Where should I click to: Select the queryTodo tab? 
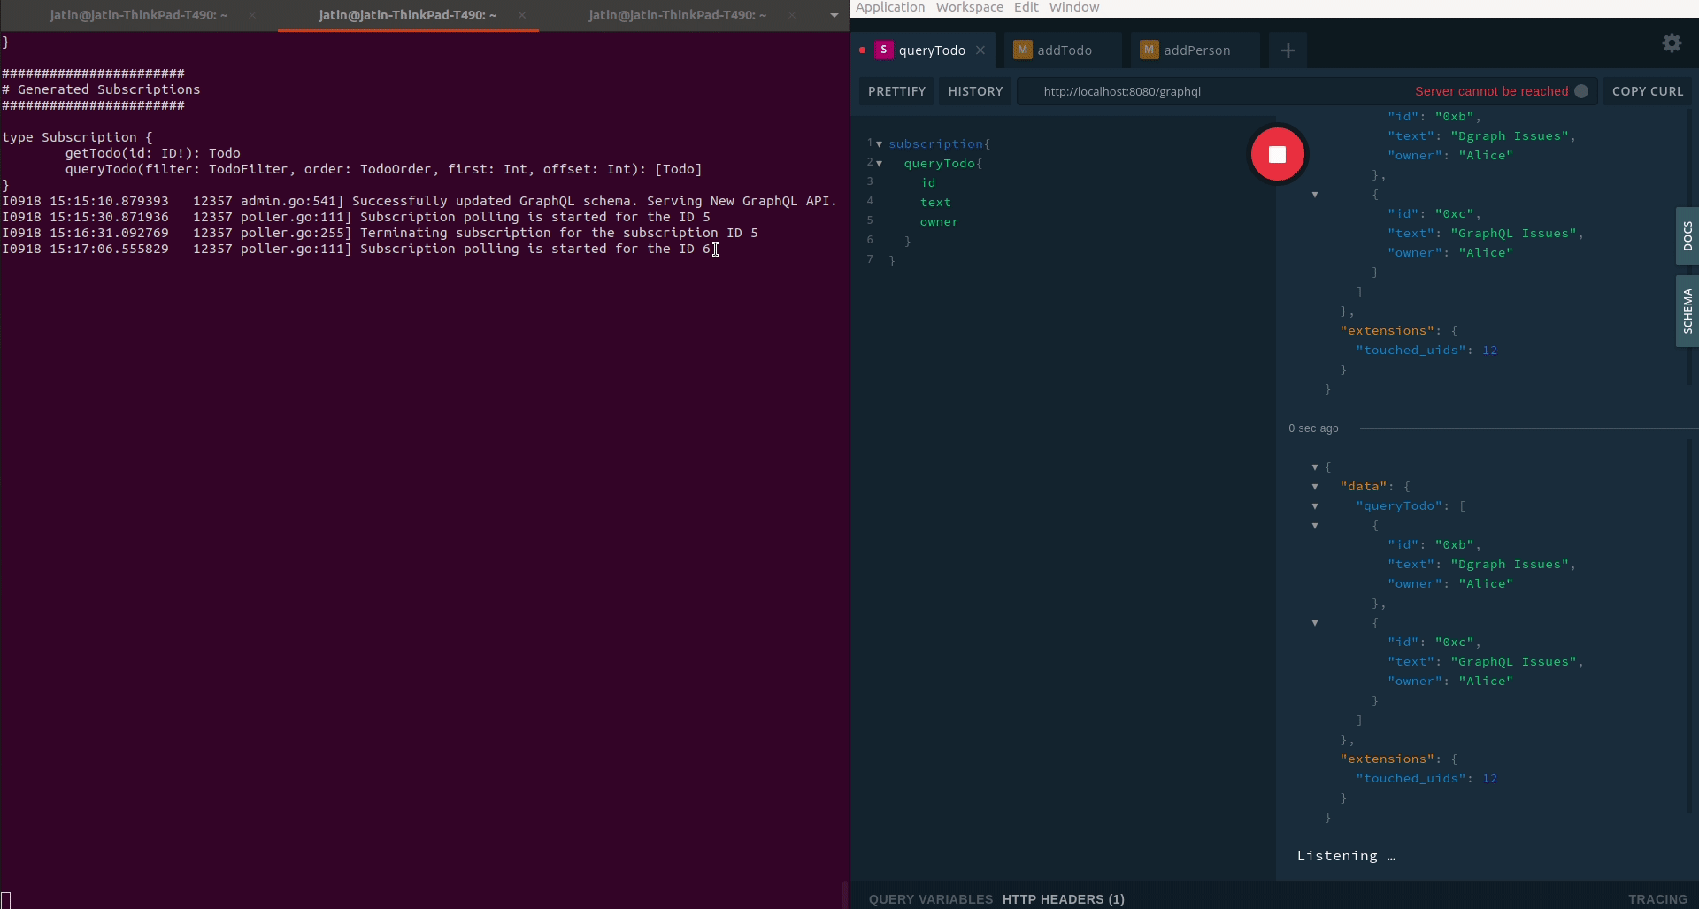(x=932, y=50)
